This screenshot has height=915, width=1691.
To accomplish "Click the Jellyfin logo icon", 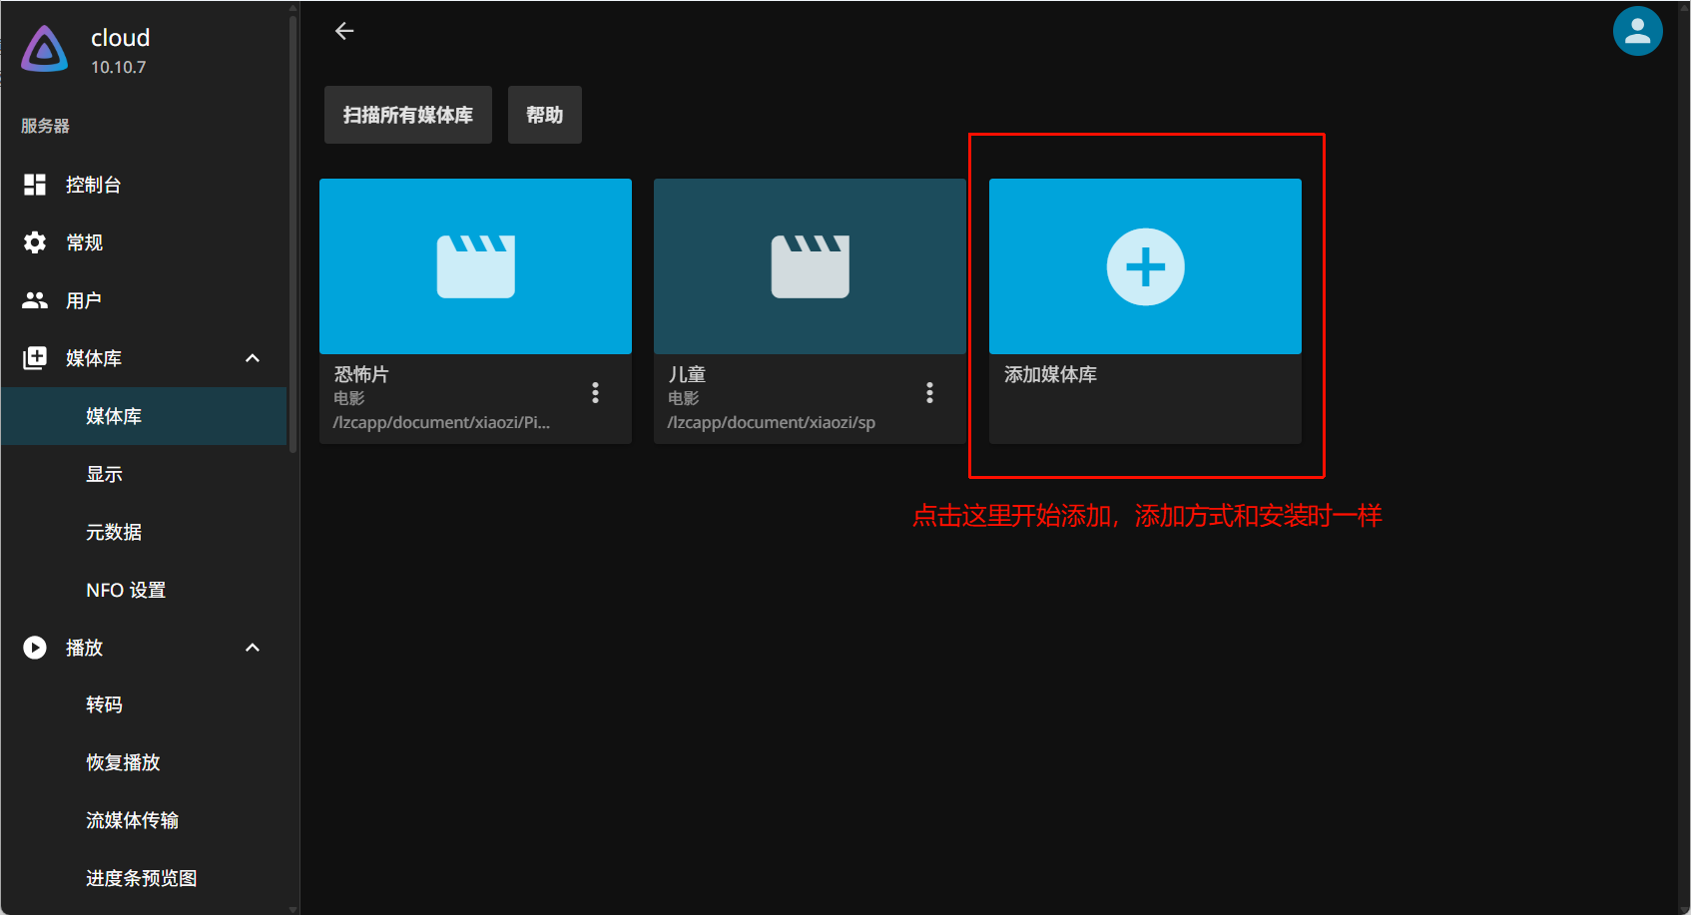I will (45, 49).
